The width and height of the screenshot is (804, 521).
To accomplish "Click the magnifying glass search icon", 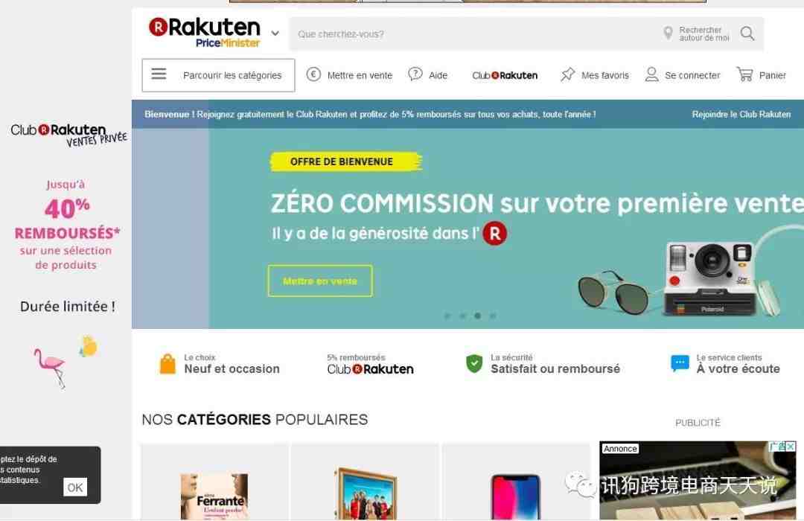I will pos(747,33).
